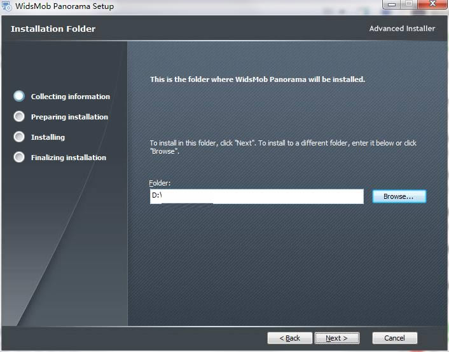Click the disabled maximize window button
This screenshot has height=352, width=449.
(x=409, y=4)
